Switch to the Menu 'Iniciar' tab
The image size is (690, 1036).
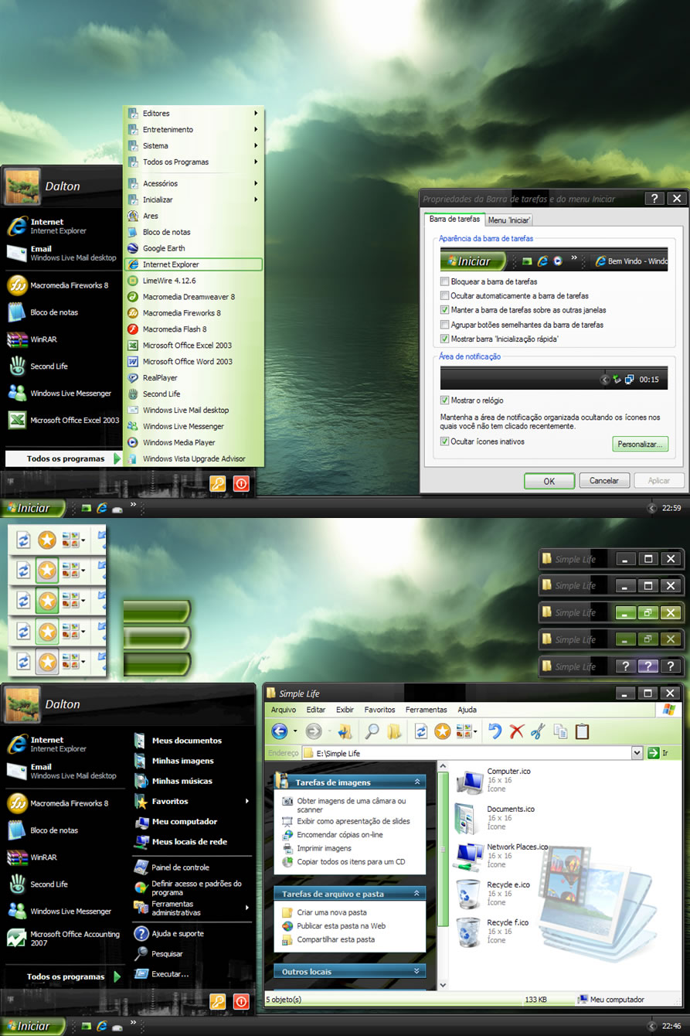(509, 220)
